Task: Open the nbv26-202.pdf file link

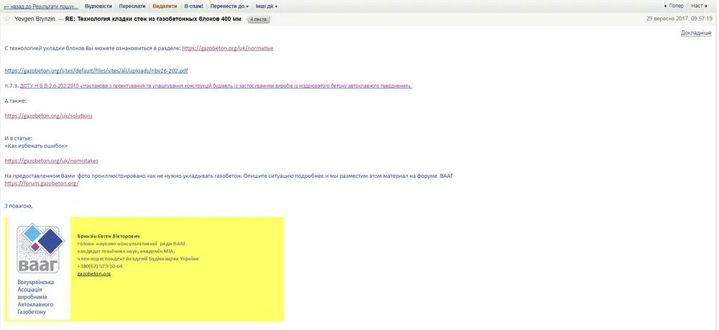Action: click(x=96, y=71)
